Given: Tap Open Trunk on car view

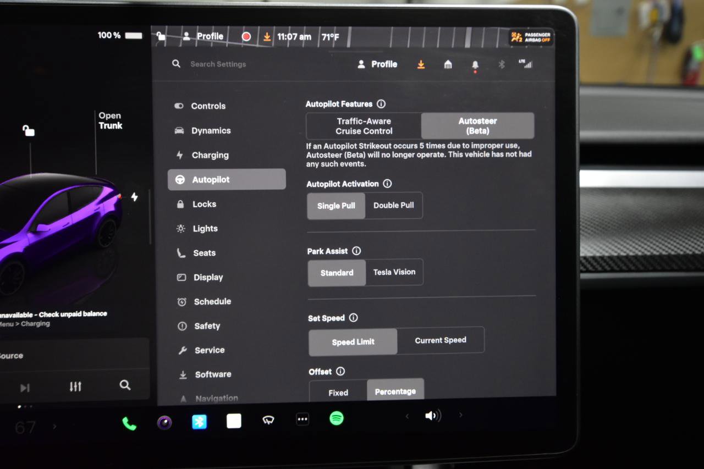Looking at the screenshot, I should 110,120.
